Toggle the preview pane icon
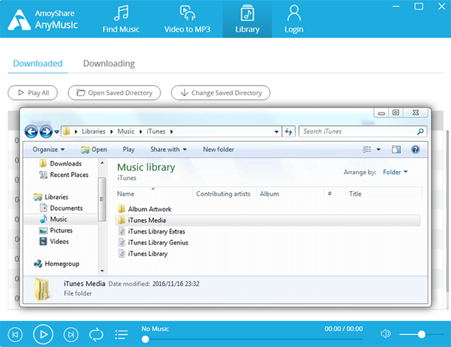The height and width of the screenshot is (347, 451). tap(396, 149)
